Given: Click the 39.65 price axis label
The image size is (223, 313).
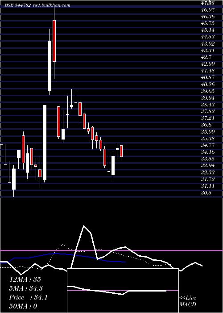Looking at the screenshot, I should [208, 91].
